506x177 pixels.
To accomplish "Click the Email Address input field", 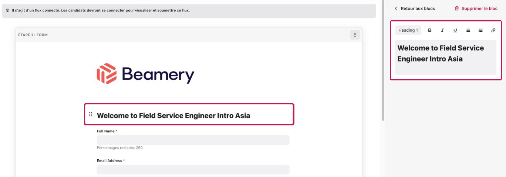I will coord(193,170).
